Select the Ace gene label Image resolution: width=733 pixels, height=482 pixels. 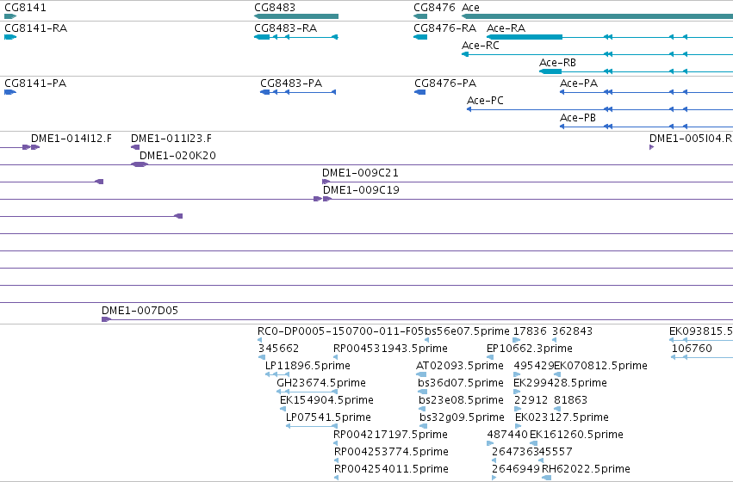pyautogui.click(x=470, y=8)
